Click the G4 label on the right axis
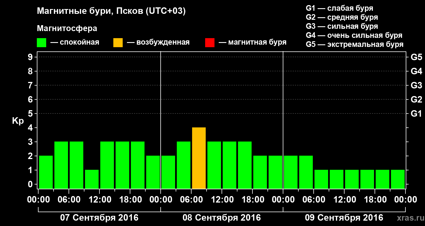The width and height of the screenshot is (425, 226). pyautogui.click(x=416, y=71)
